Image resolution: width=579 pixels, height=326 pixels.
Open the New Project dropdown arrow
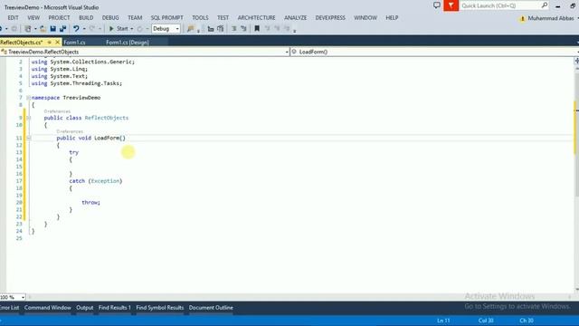[35, 28]
